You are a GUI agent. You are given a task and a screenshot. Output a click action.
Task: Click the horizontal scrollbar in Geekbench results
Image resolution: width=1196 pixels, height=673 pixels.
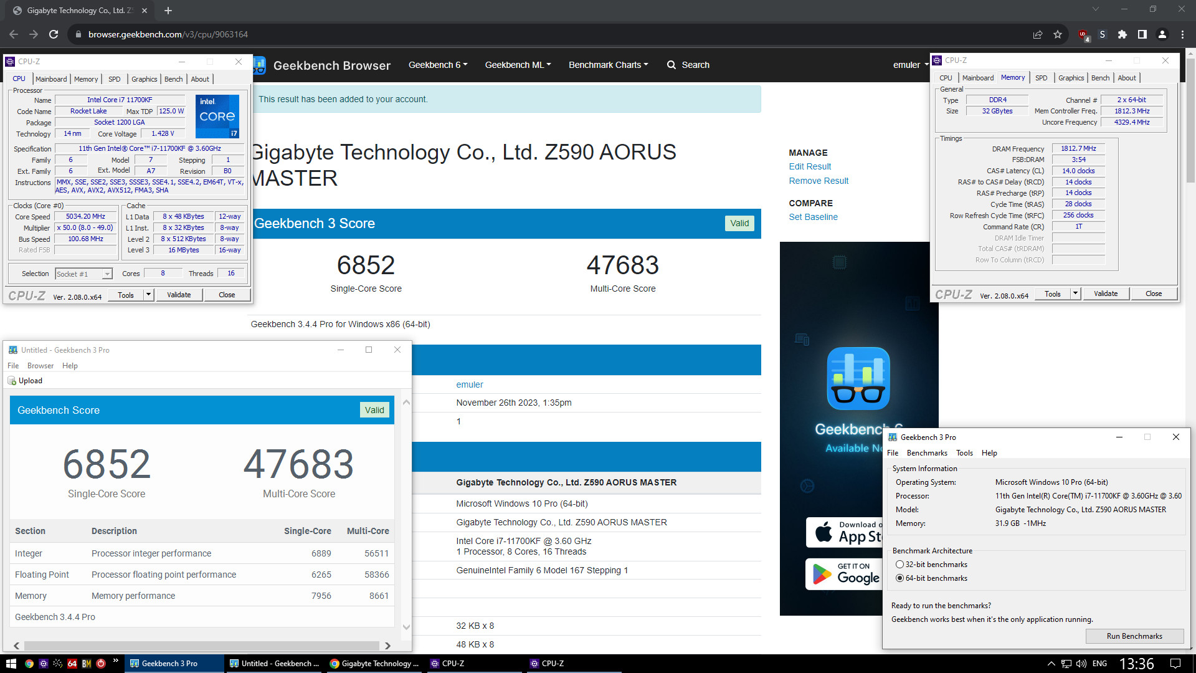tap(201, 646)
